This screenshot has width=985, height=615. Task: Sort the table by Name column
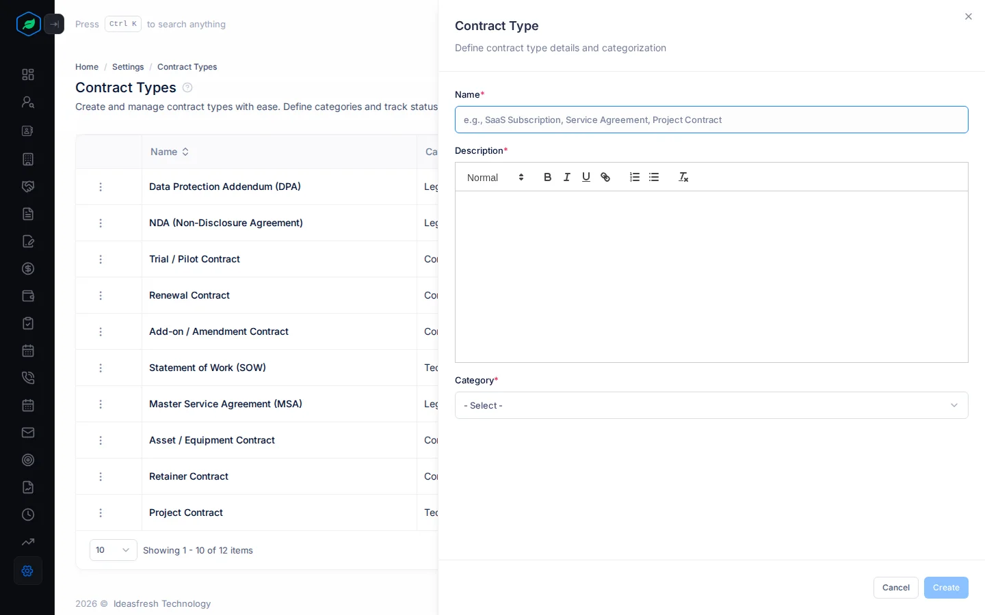[170, 152]
